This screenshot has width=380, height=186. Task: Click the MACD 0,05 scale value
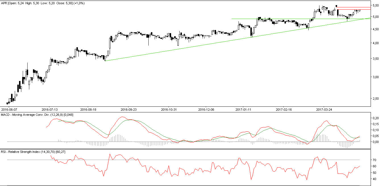tap(375, 136)
